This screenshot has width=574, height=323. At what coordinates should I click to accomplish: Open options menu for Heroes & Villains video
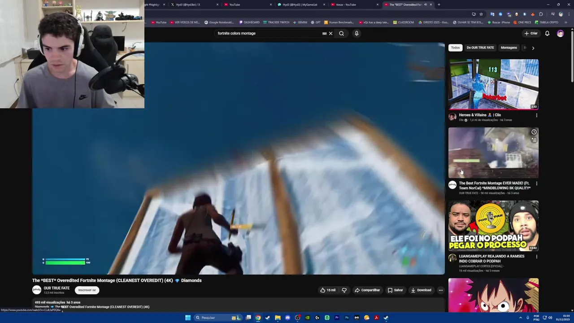[536, 115]
